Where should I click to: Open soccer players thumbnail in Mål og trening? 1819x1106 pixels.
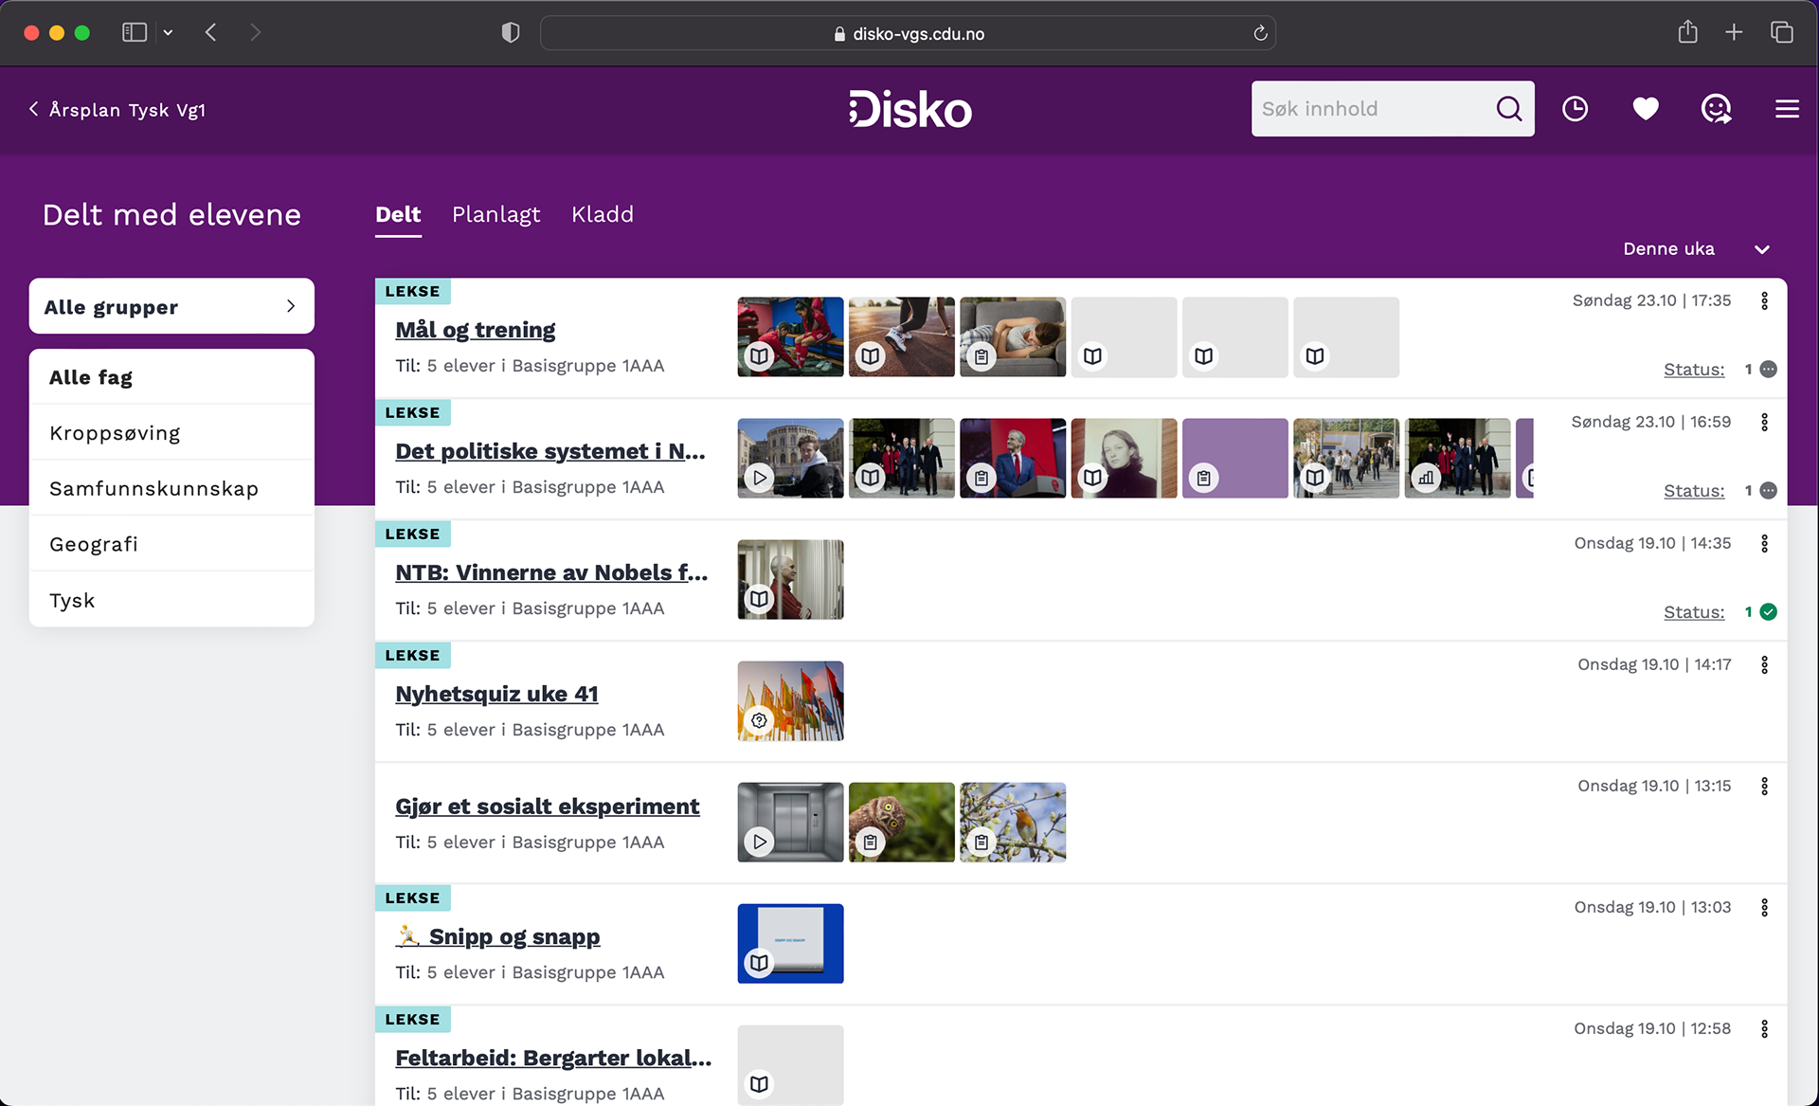pos(790,337)
